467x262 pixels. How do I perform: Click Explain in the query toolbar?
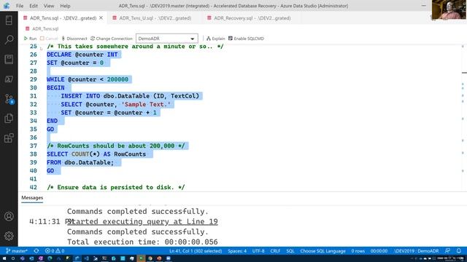click(216, 39)
